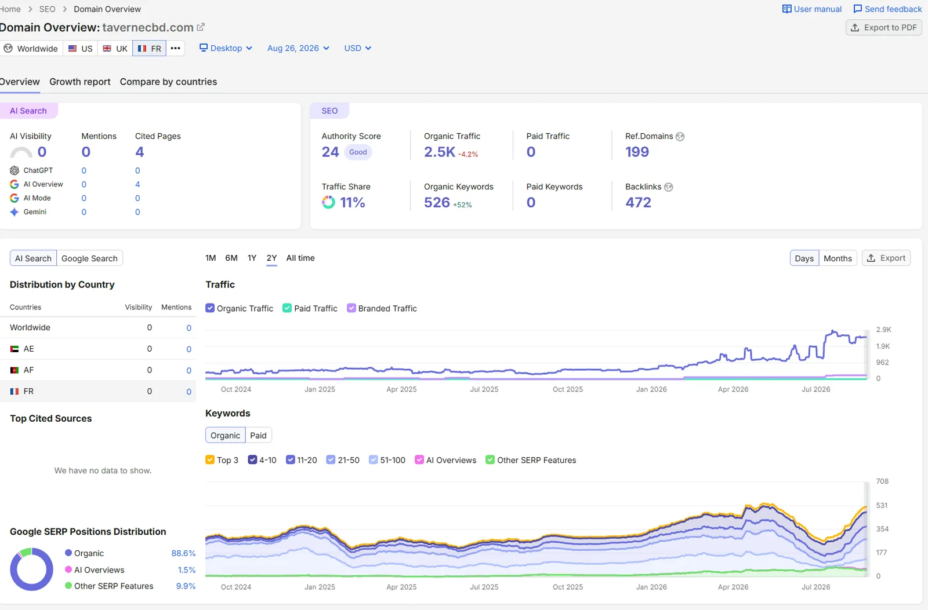Click the Traffic Share donut icon
Viewport: 928px width, 610px height.
[x=328, y=202]
